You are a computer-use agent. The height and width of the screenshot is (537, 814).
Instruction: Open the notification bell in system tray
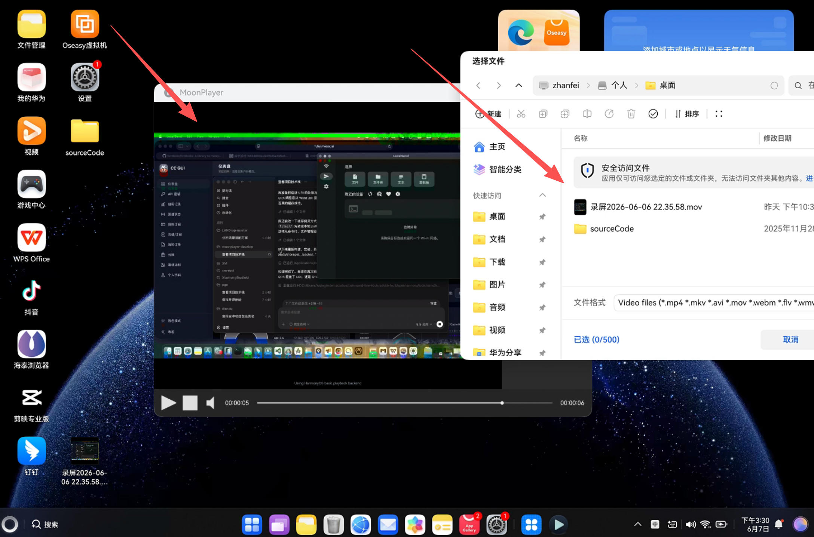pyautogui.click(x=779, y=524)
